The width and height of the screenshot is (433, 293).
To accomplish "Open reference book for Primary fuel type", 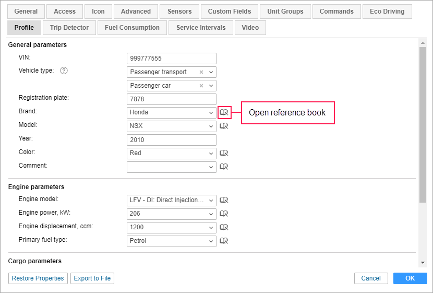I will click(224, 241).
